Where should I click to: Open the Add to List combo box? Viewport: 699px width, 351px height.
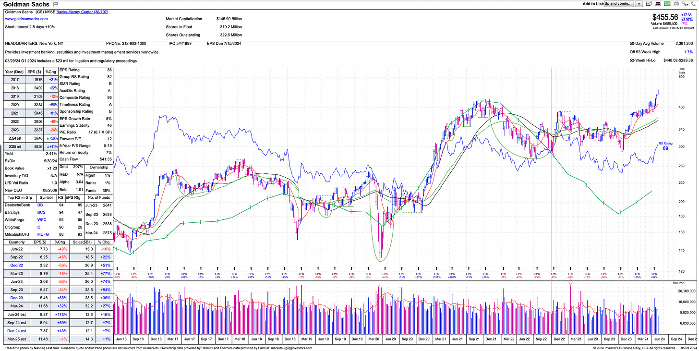pos(619,4)
